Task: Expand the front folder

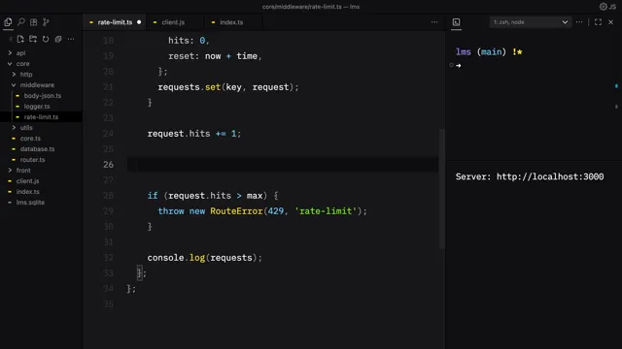Action: (23, 171)
